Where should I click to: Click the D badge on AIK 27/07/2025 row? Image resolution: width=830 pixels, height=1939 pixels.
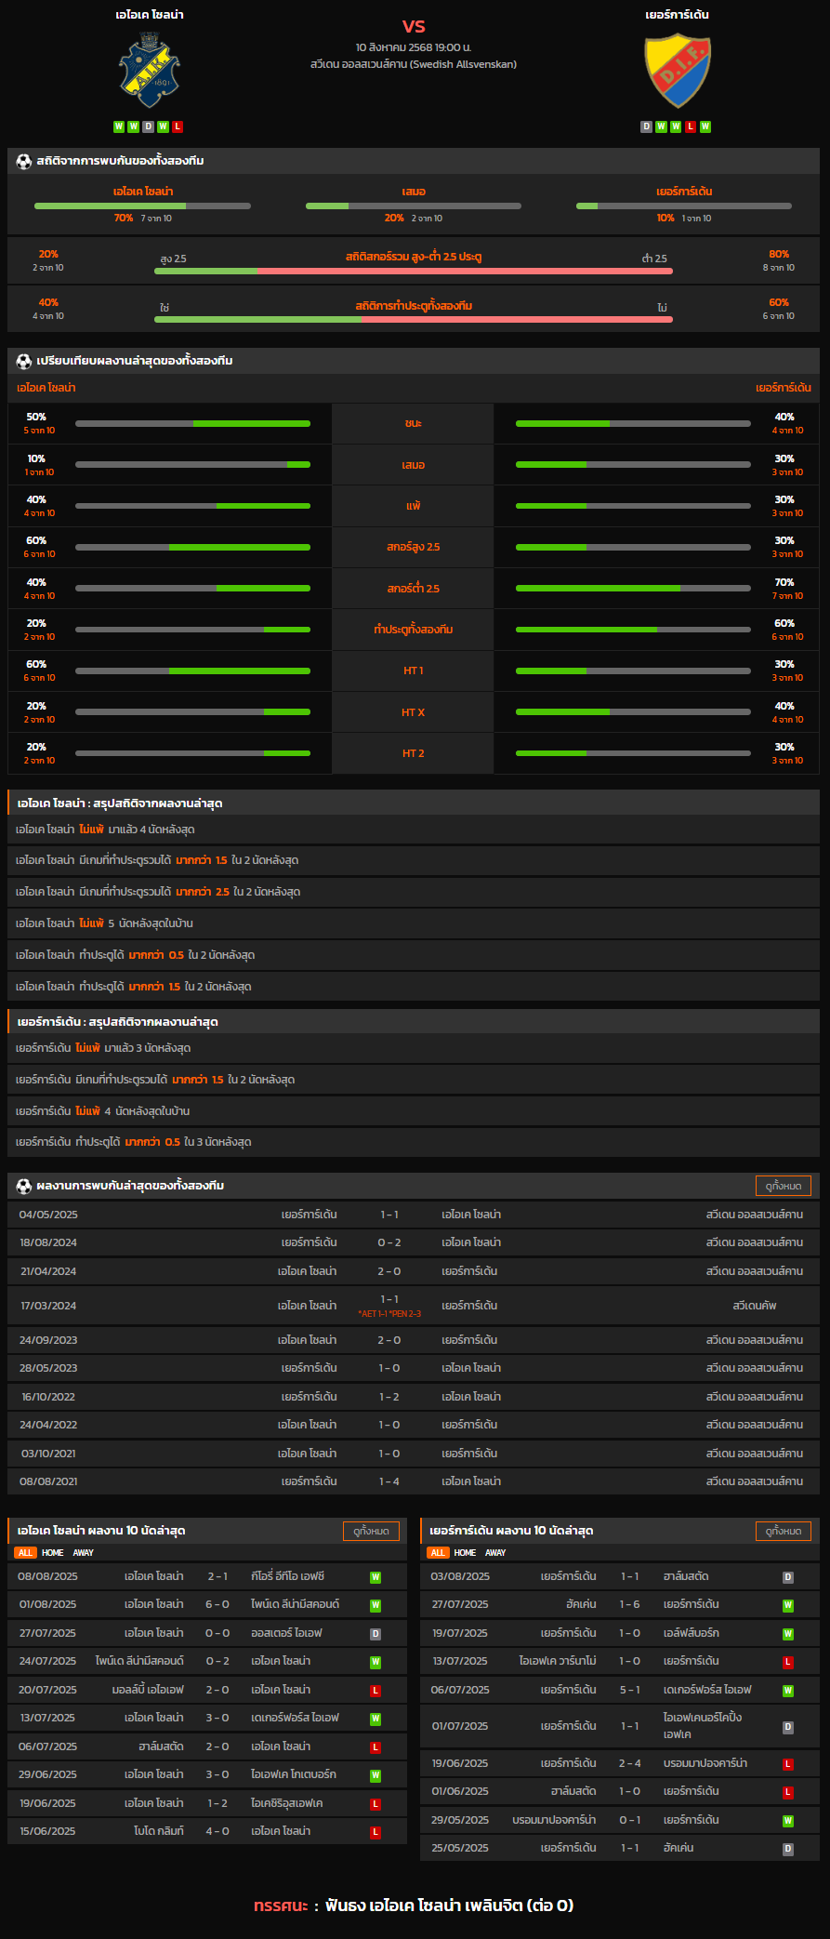click(375, 1634)
